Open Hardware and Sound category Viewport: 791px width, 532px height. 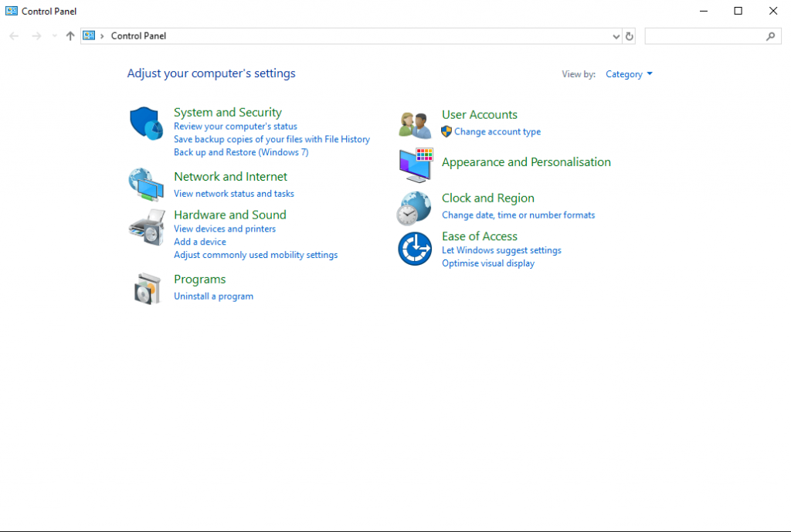point(230,215)
